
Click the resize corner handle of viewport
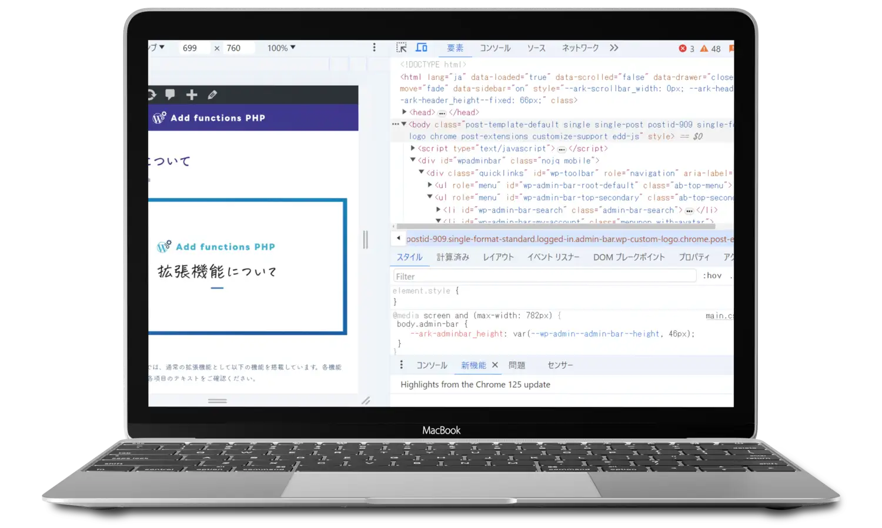pyautogui.click(x=366, y=401)
